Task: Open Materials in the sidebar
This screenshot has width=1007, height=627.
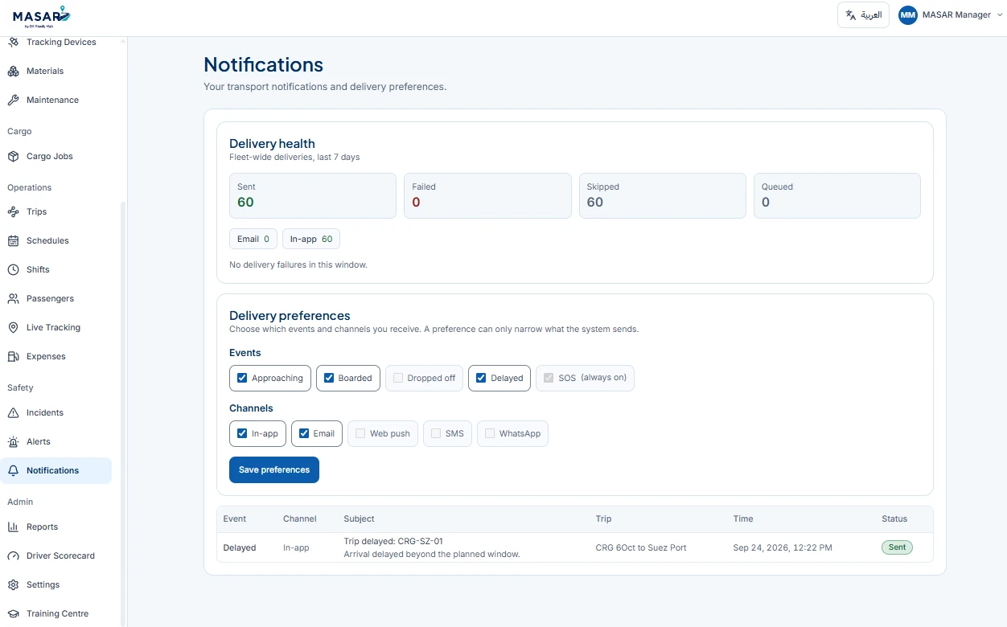Action: click(x=56, y=71)
